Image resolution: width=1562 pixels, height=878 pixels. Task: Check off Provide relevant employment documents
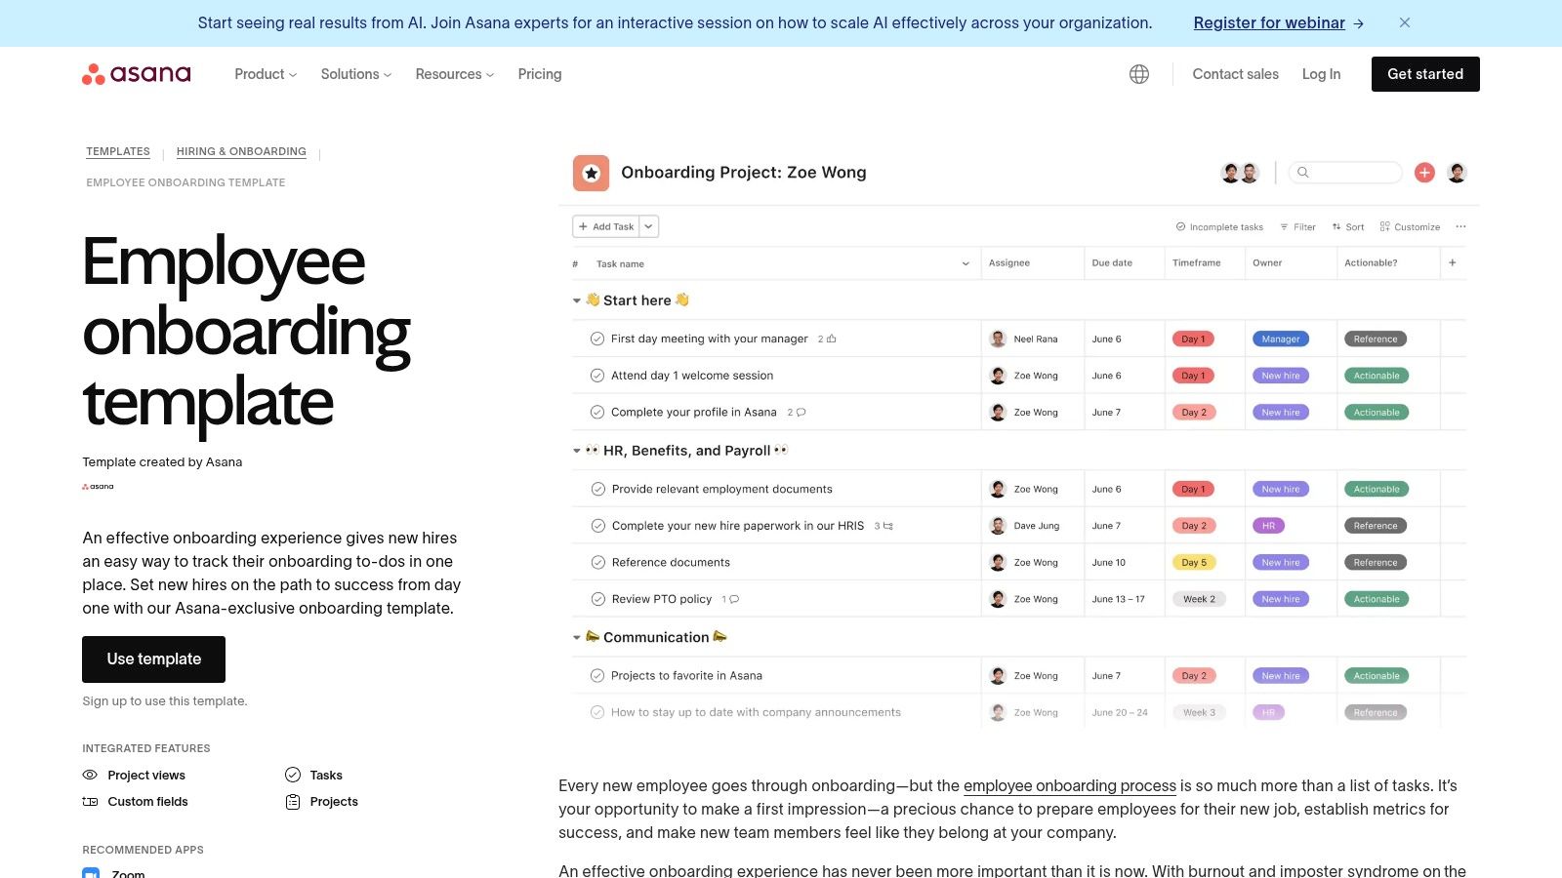click(598, 489)
